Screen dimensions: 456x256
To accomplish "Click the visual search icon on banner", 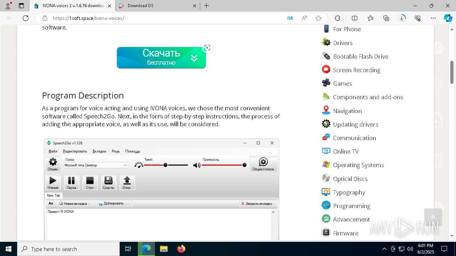I will tap(207, 48).
